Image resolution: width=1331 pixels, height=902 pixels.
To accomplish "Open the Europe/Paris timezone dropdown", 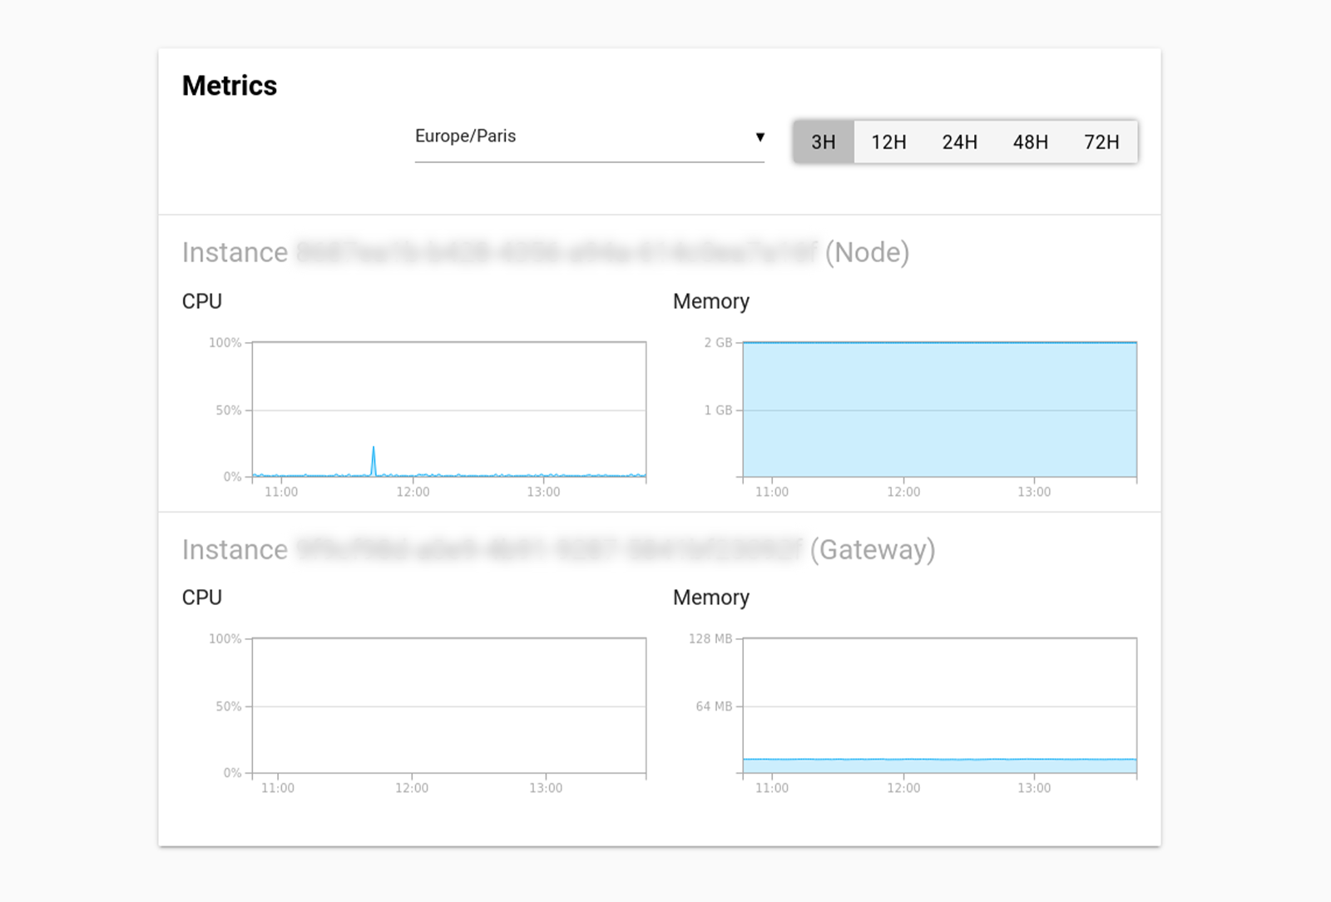I will pyautogui.click(x=582, y=136).
